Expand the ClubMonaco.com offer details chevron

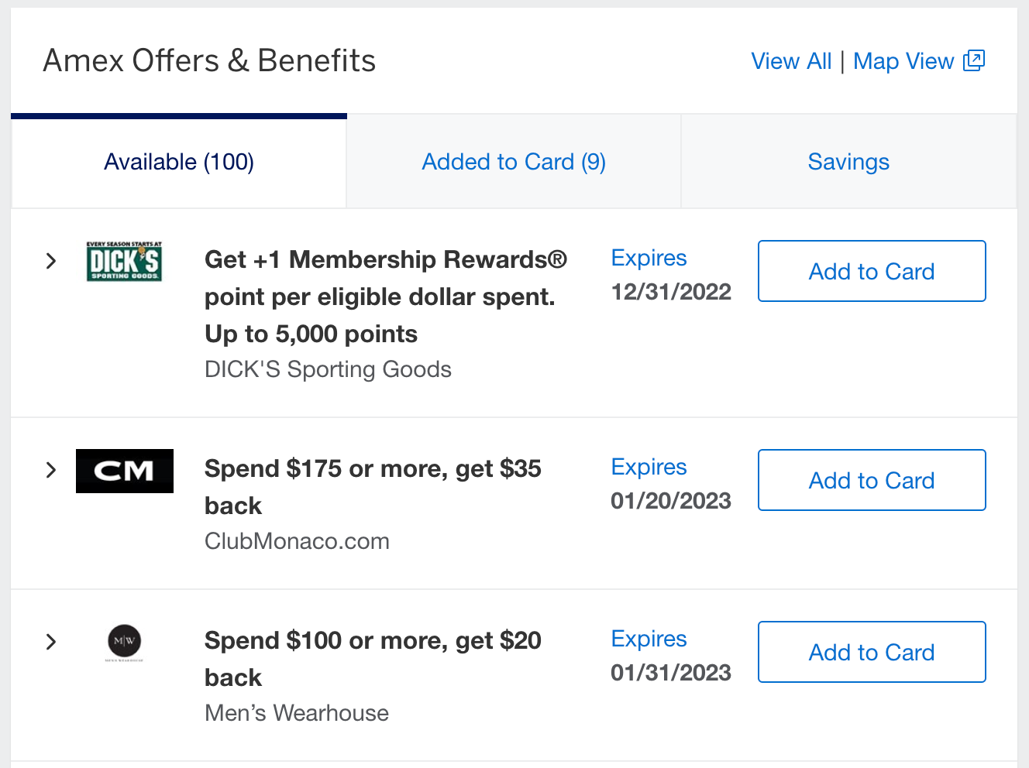(x=51, y=470)
